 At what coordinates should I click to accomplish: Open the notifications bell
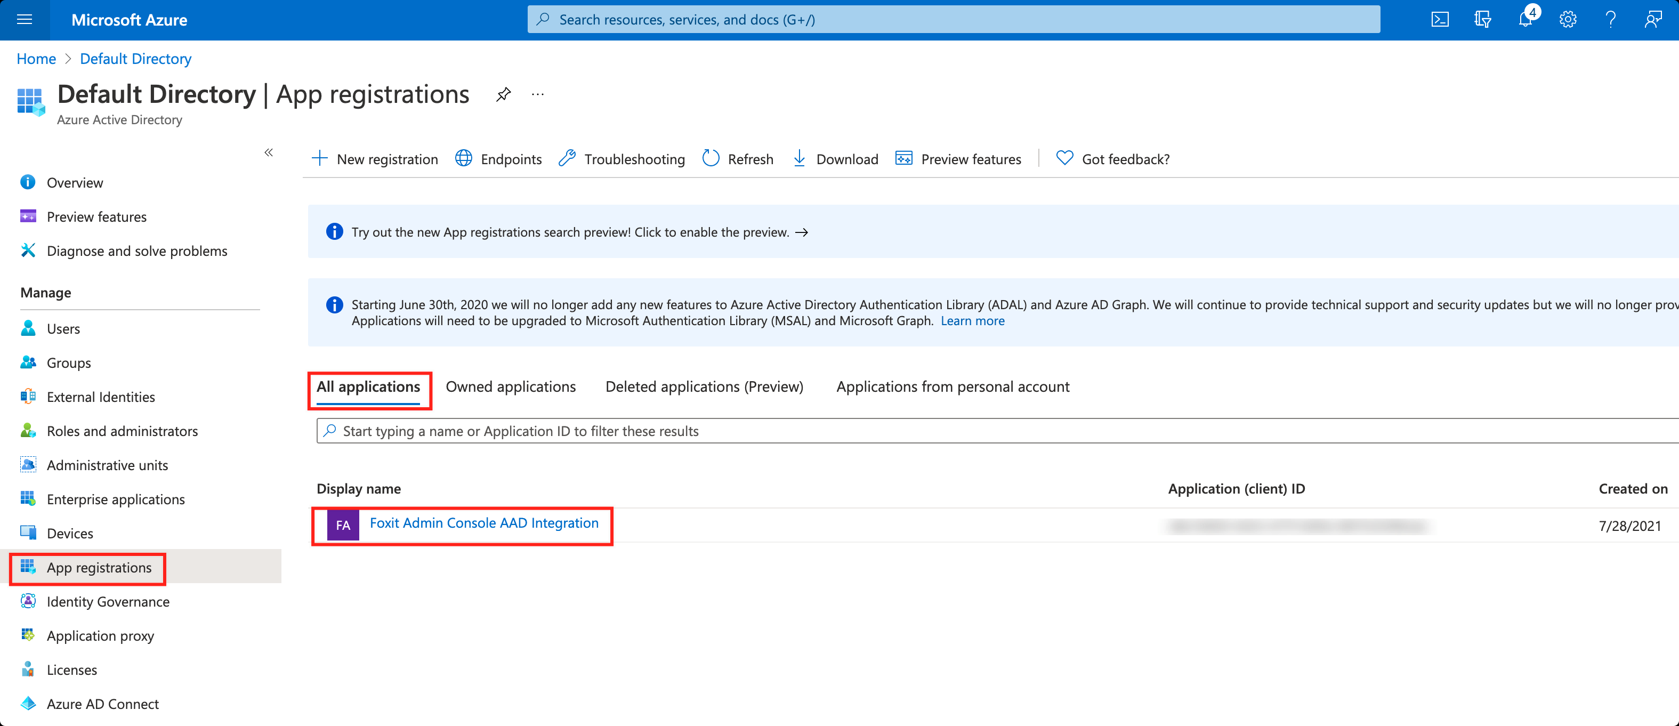(1525, 19)
